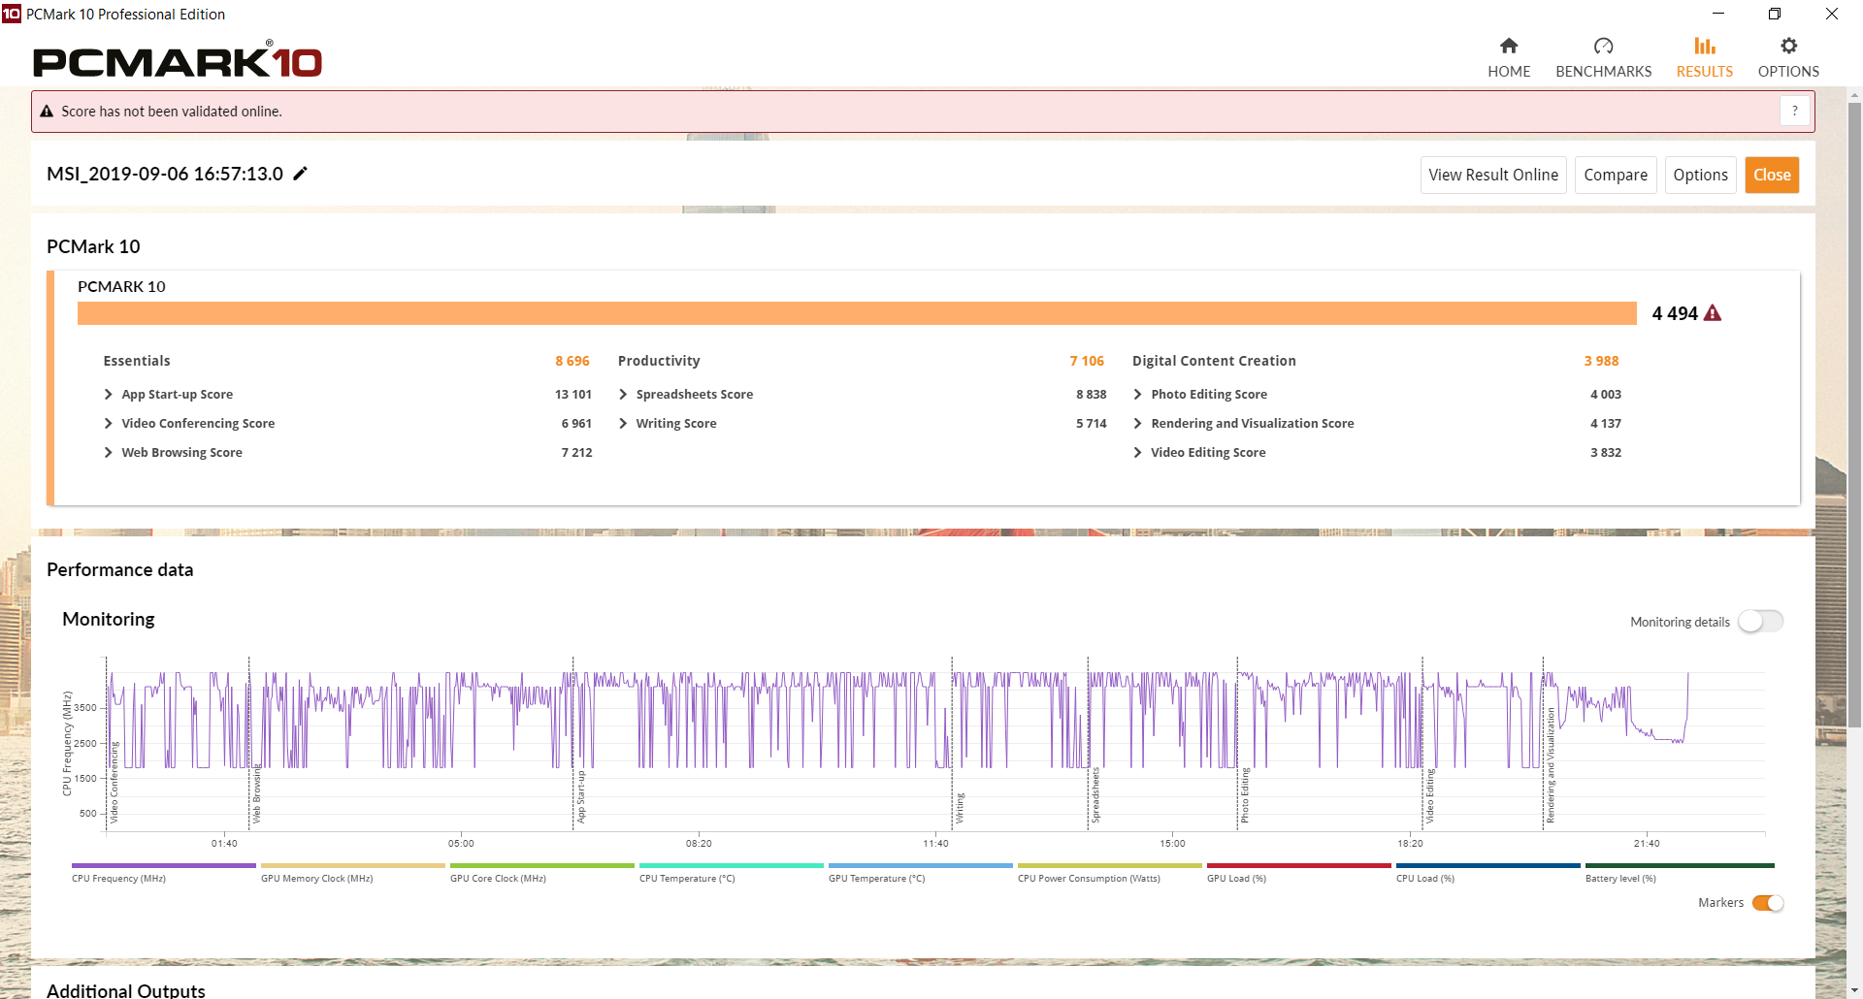
Task: Select GPU Load (%) legend swatch
Action: point(1299,865)
